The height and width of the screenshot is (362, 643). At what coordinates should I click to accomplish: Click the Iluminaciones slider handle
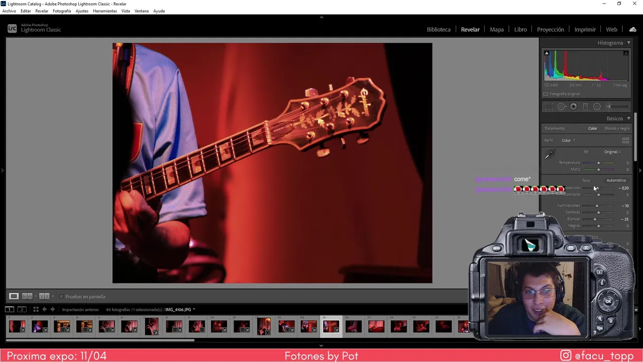pyautogui.click(x=597, y=206)
